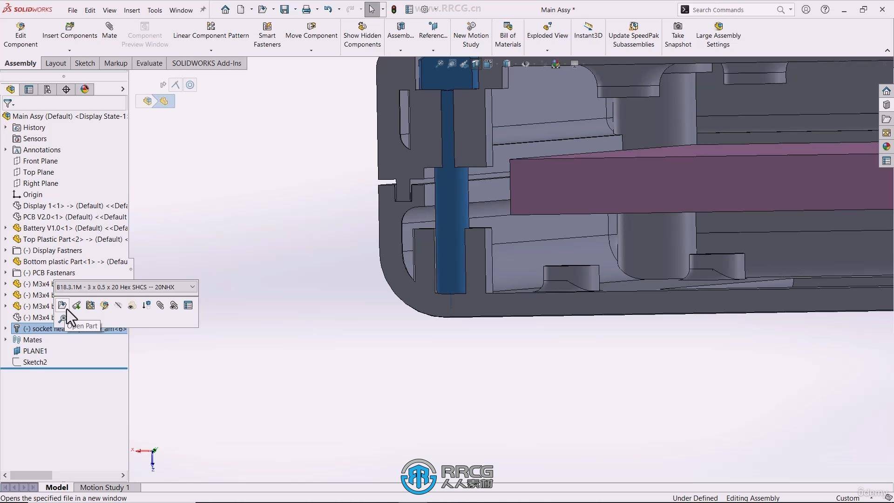Switch to Motion Study 1 tab
Image resolution: width=894 pixels, height=503 pixels.
coord(105,487)
